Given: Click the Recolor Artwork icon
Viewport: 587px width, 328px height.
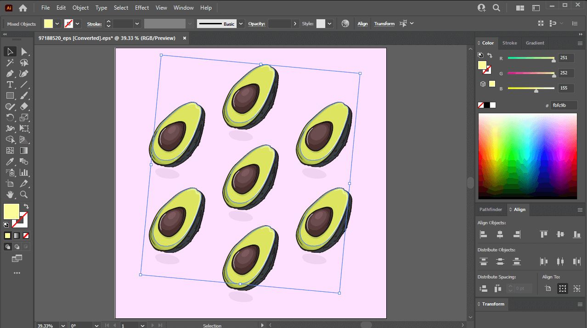Looking at the screenshot, I should click(345, 23).
